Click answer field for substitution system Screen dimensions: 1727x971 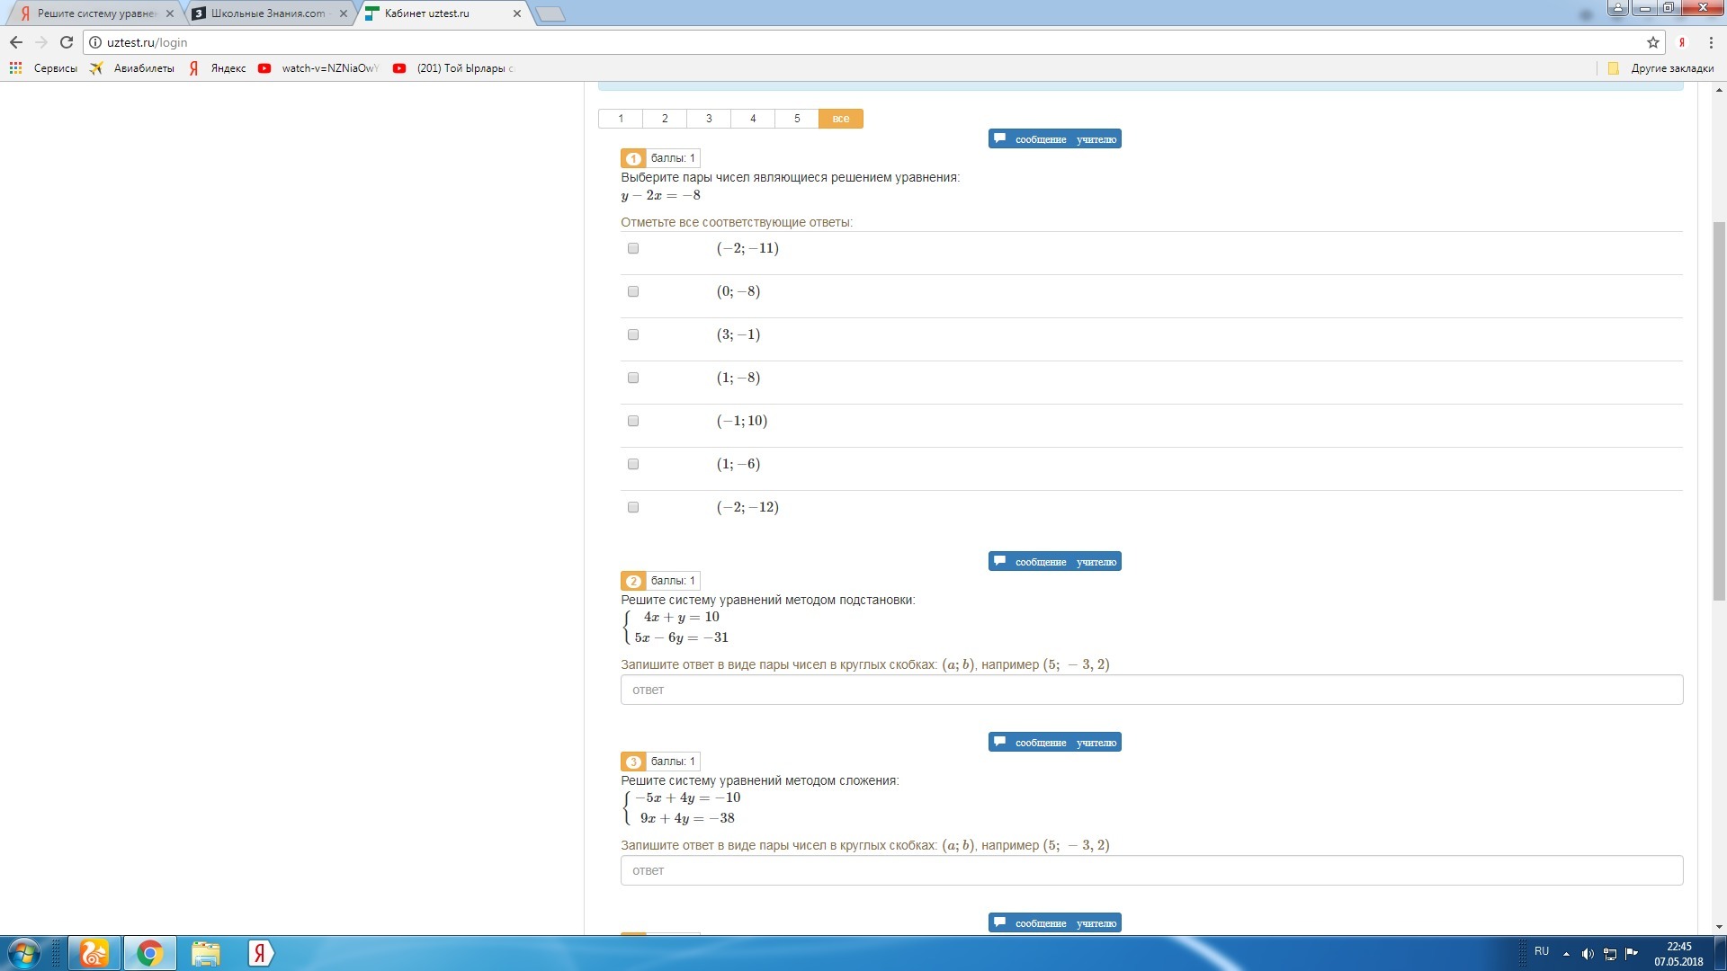tap(1151, 690)
